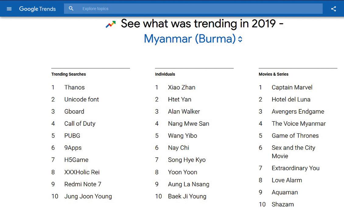
Task: Click the colorful trending arrow icon
Action: (x=111, y=24)
